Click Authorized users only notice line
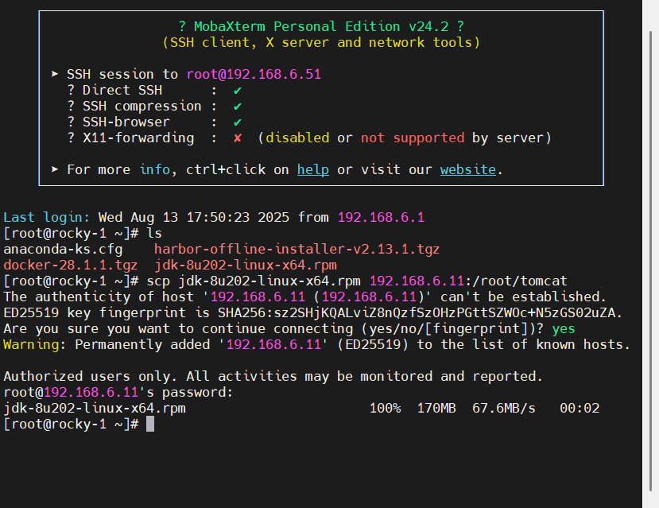659x508 pixels. click(x=273, y=376)
